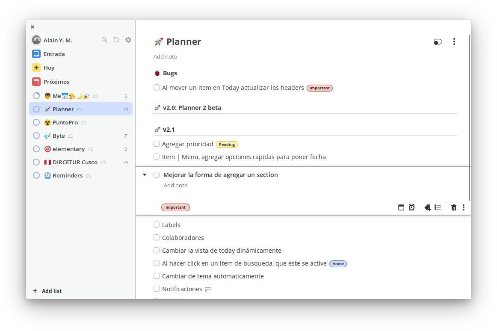Open settings via the gear icon
This screenshot has height=331, width=497.
128,39
